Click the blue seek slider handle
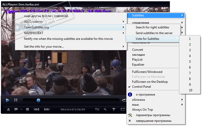 pyautogui.click(x=38, y=100)
